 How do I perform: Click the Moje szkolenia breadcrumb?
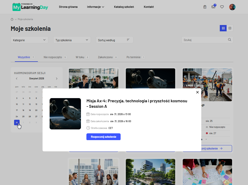click(x=25, y=19)
